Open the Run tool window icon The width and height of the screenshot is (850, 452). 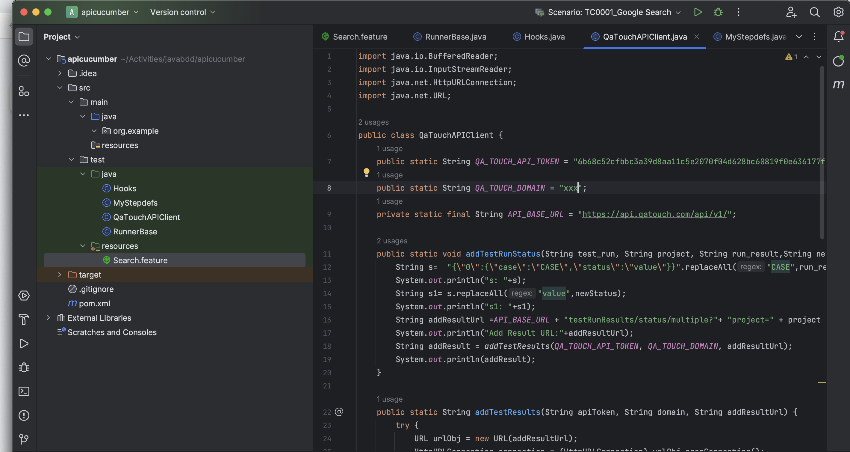[24, 344]
